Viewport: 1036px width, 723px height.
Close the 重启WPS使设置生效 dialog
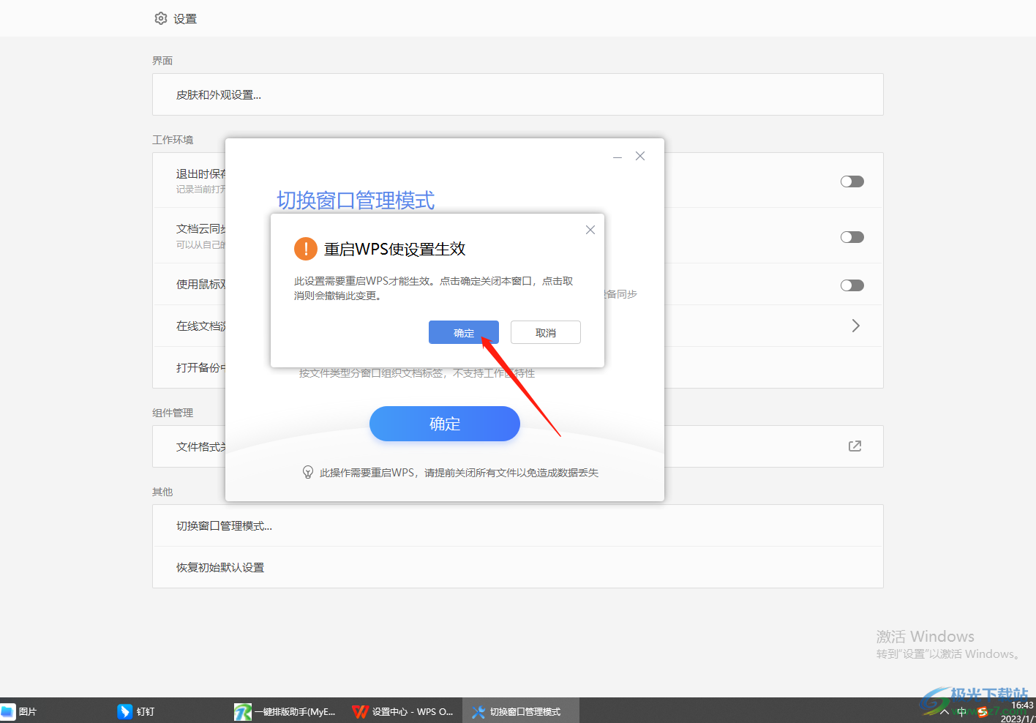(590, 230)
